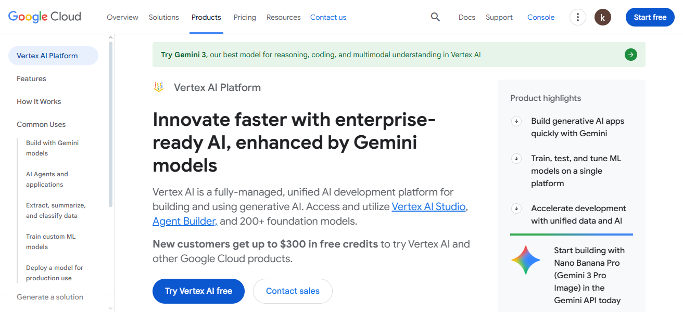The width and height of the screenshot is (683, 312).
Task: Go to the Console
Action: coord(540,17)
